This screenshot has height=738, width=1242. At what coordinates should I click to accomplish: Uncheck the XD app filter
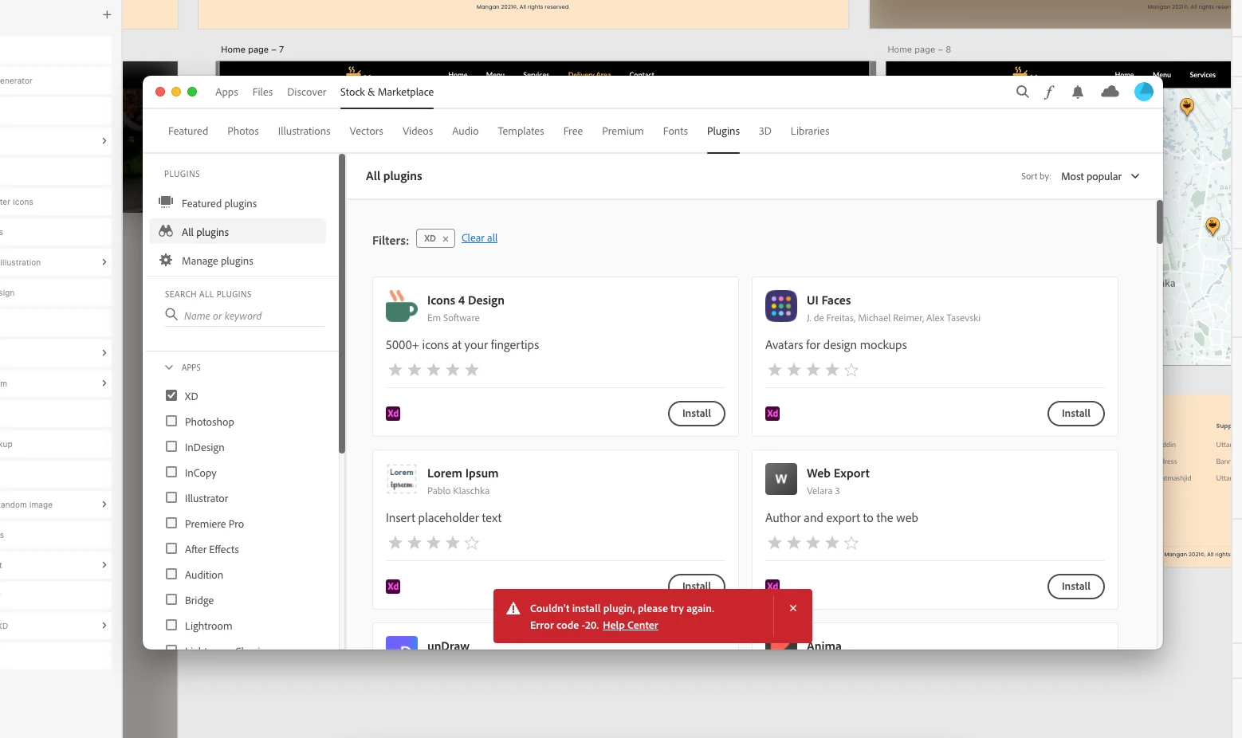tap(171, 395)
